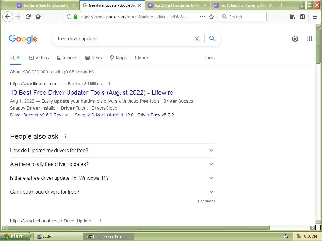This screenshot has width=322, height=241.
Task: Open Google settings gear icon
Action: pos(295,39)
